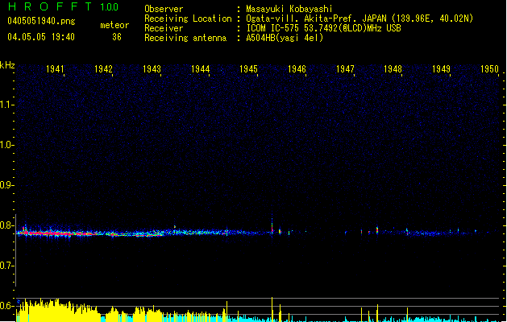Click the 1948 time axis marker
This screenshot has width=507, height=322.
point(393,68)
